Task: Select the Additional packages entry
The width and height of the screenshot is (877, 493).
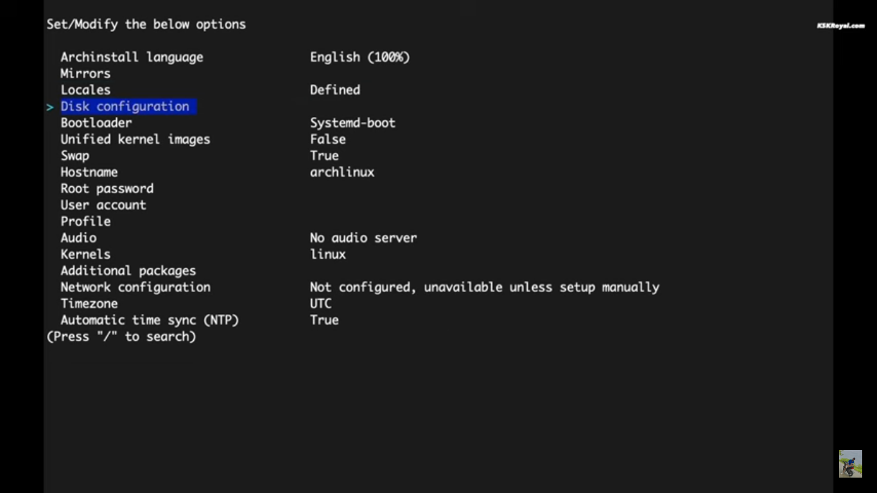Action: coord(128,270)
